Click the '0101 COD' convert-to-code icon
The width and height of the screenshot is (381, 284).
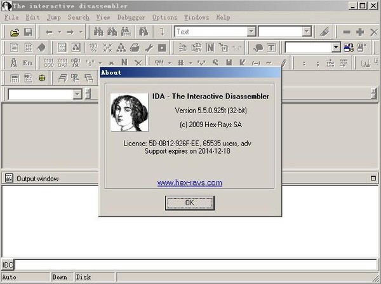(x=48, y=63)
